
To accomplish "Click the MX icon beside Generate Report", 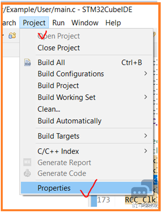I will [x=27, y=162].
